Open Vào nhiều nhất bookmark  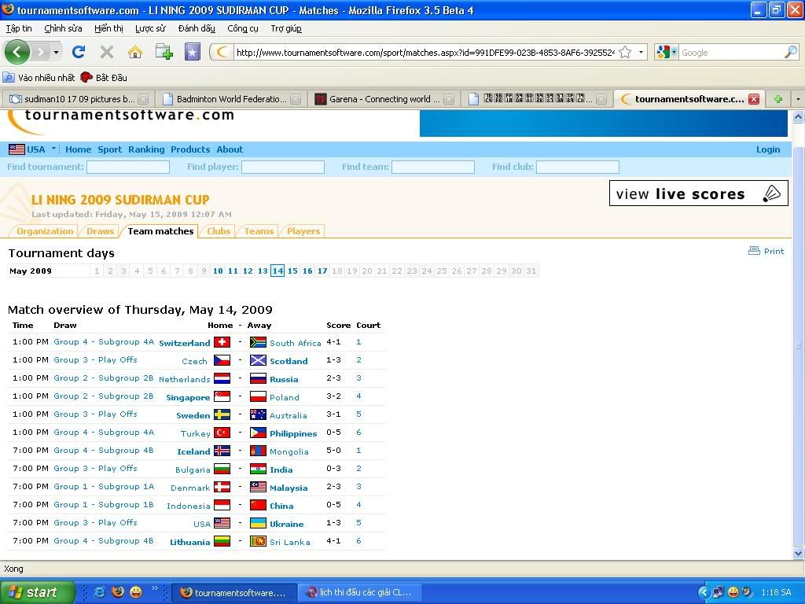tap(39, 78)
